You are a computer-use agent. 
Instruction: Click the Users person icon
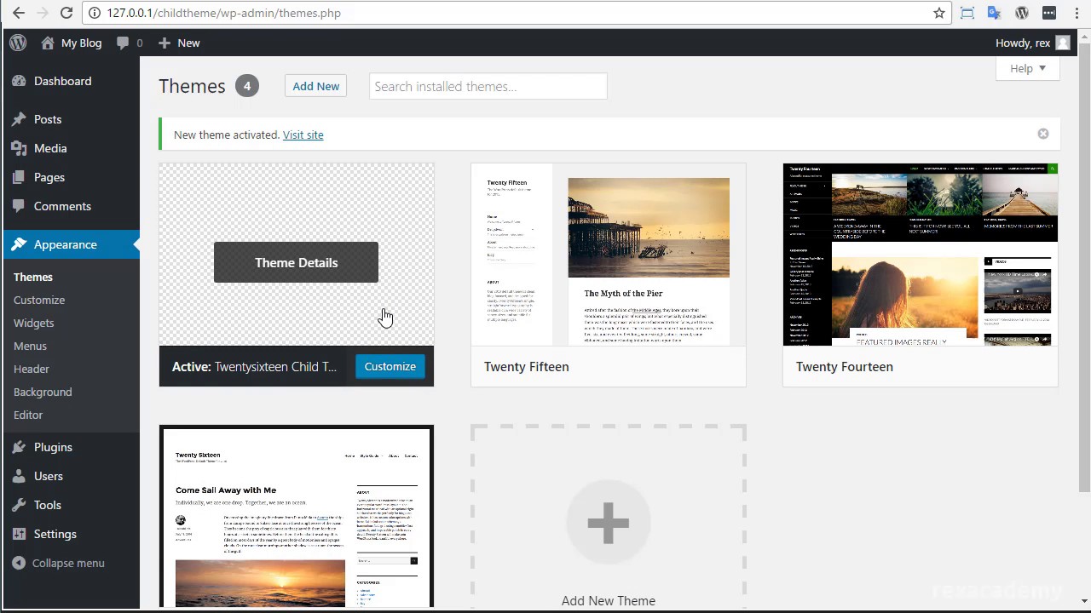[19, 476]
